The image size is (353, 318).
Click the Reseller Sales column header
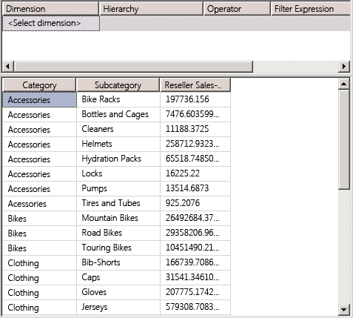tap(195, 85)
